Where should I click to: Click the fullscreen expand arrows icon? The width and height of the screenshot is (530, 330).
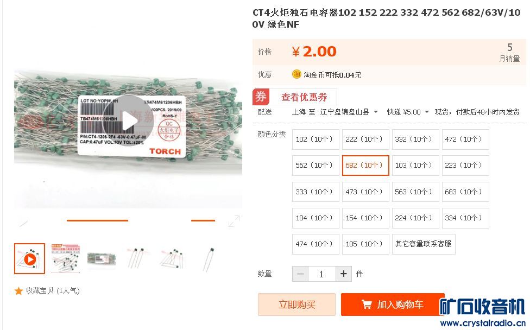coord(234,221)
